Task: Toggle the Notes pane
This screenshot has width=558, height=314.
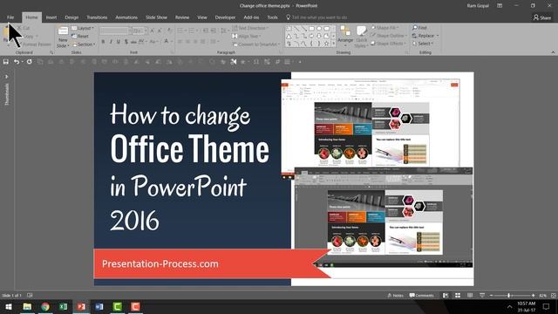Action: tap(395, 296)
